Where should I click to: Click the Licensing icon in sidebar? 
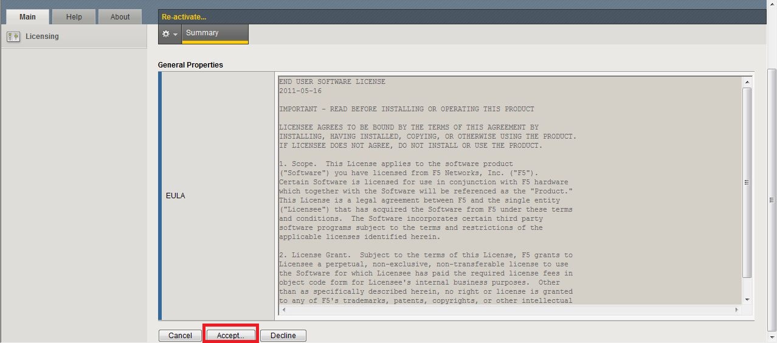pos(13,36)
